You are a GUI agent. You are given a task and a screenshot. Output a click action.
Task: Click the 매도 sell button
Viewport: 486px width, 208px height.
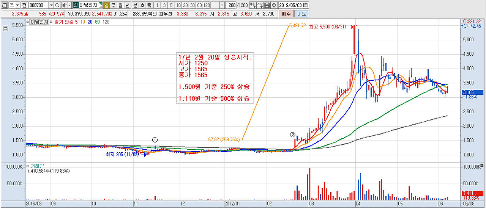(301, 14)
